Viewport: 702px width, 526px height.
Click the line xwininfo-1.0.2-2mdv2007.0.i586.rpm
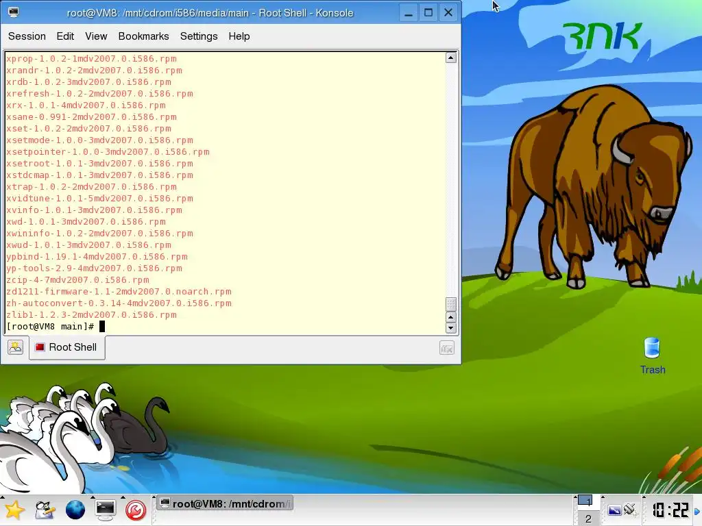click(99, 234)
